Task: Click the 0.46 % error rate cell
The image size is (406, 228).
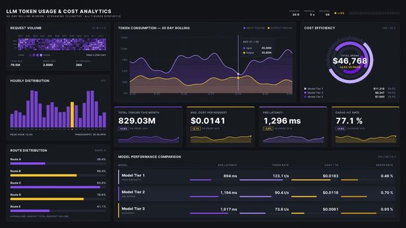Action: click(387, 176)
